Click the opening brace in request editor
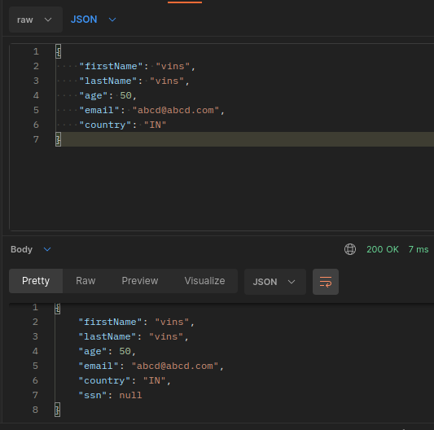Image resolution: width=434 pixels, height=430 pixels. [58, 51]
